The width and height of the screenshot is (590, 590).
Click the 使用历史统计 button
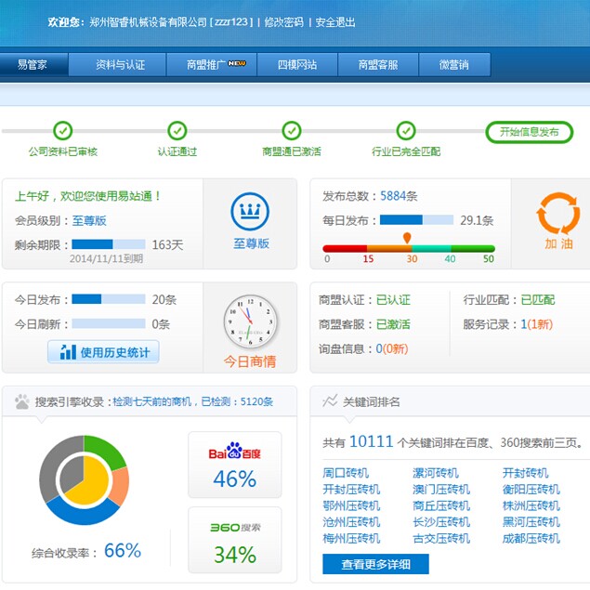[103, 352]
